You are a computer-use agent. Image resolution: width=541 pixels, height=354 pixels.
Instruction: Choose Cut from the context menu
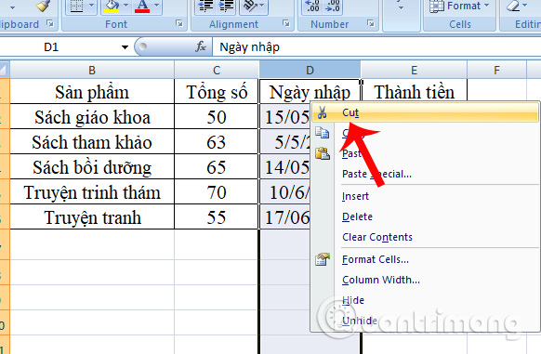(x=425, y=112)
